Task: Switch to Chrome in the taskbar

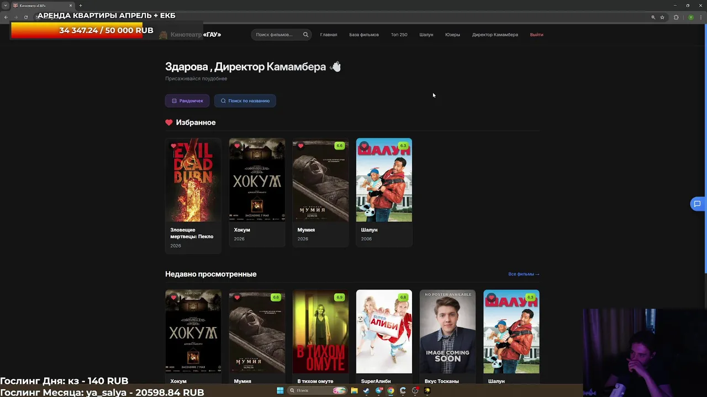Action: [x=391, y=390]
